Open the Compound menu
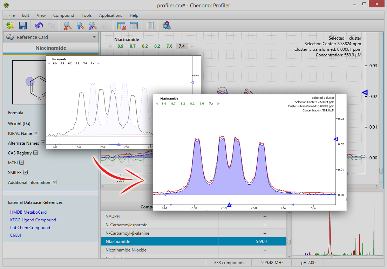 [x=63, y=15]
